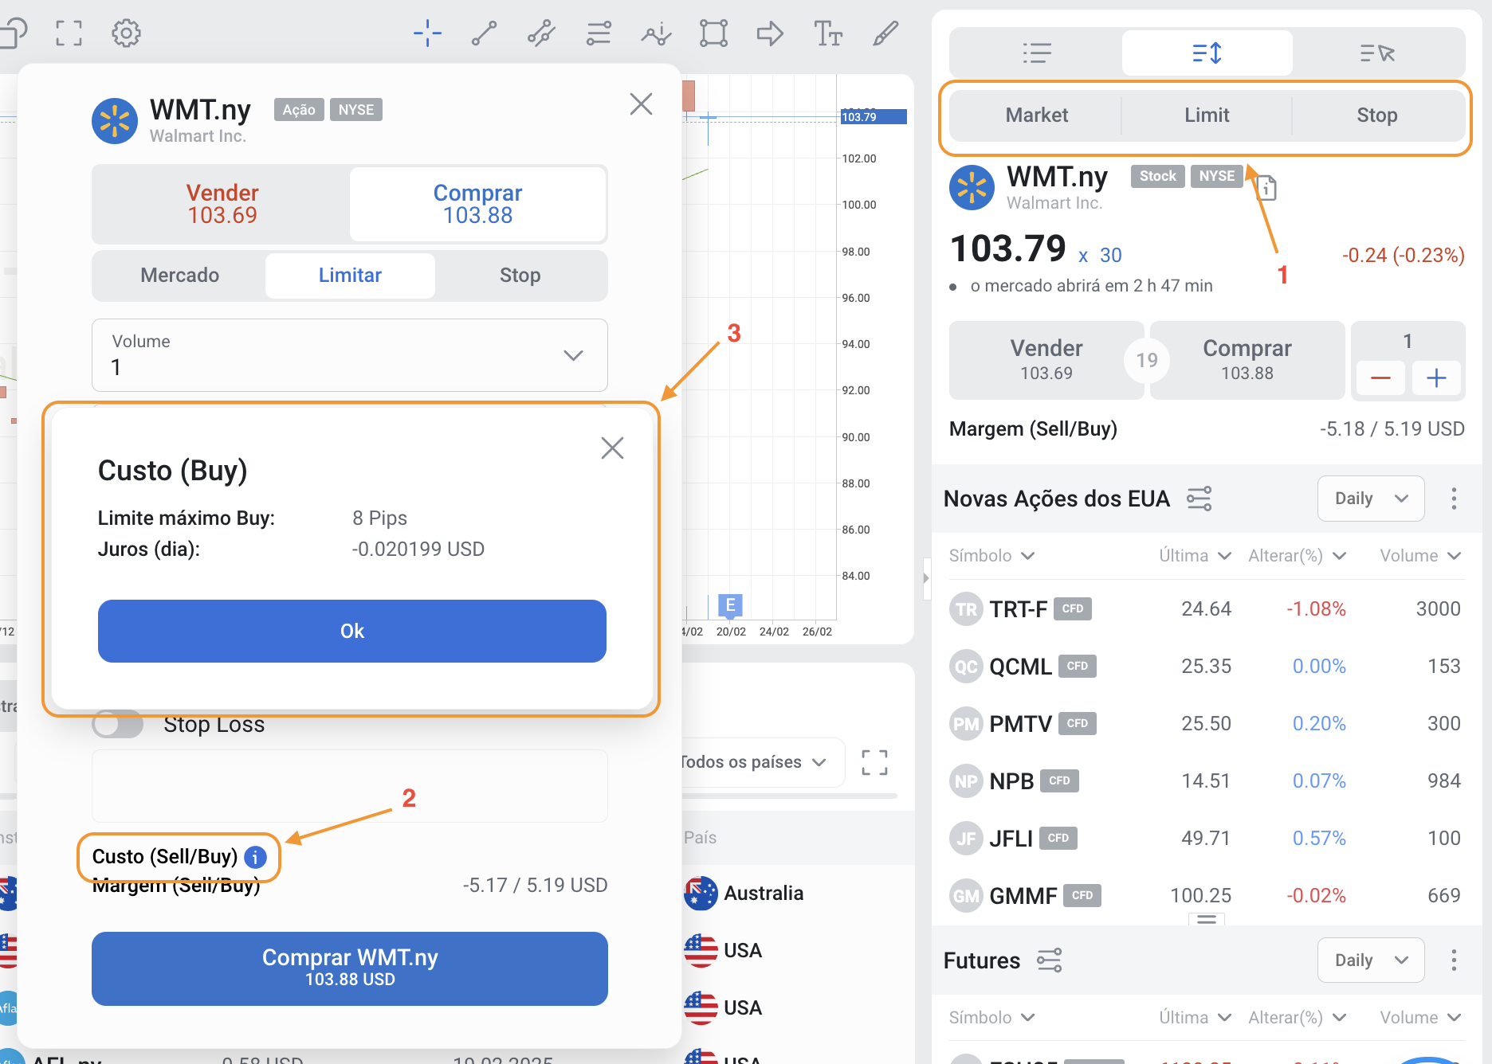The height and width of the screenshot is (1064, 1492).
Task: Select the crosshair cursor tool
Action: coord(427,33)
